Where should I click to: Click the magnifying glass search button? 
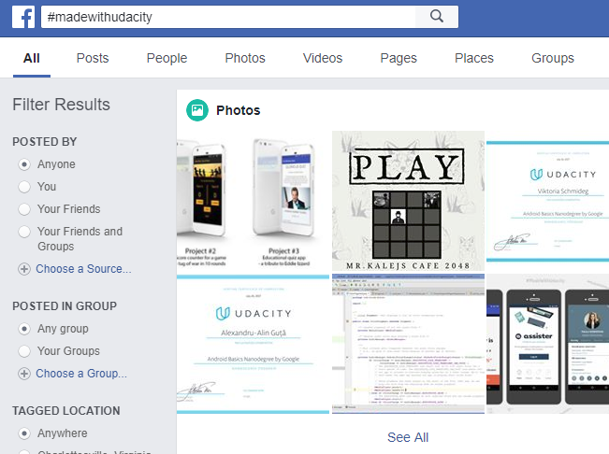coord(436,17)
